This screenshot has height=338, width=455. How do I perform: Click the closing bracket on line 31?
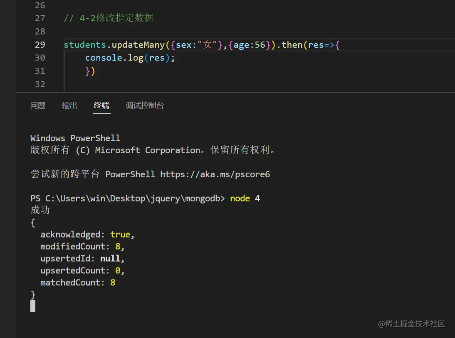tap(89, 71)
